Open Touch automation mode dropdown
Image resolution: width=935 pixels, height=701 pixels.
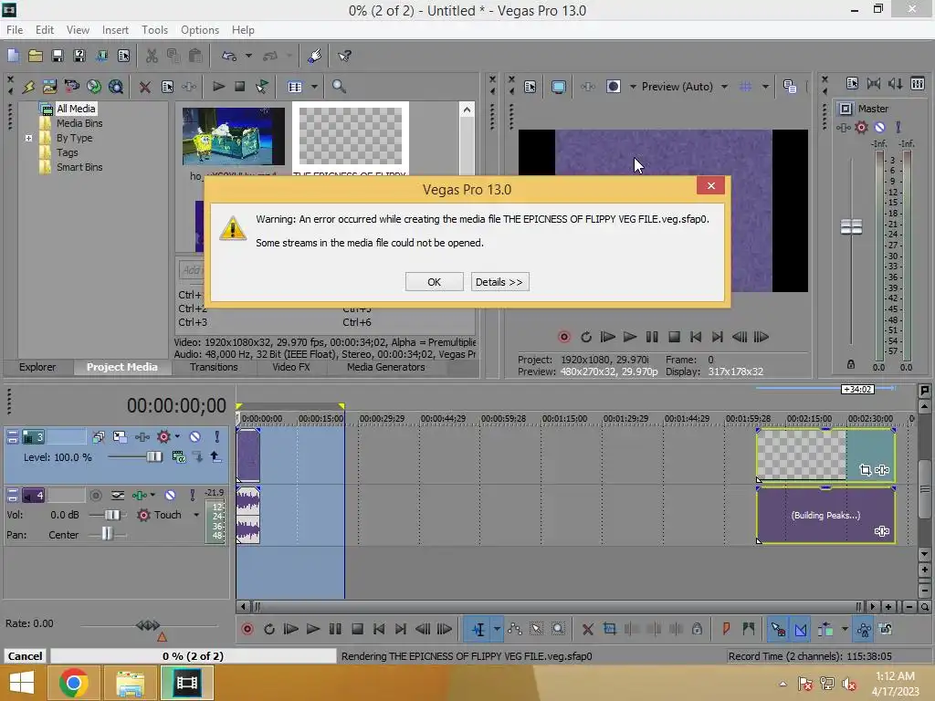[196, 515]
